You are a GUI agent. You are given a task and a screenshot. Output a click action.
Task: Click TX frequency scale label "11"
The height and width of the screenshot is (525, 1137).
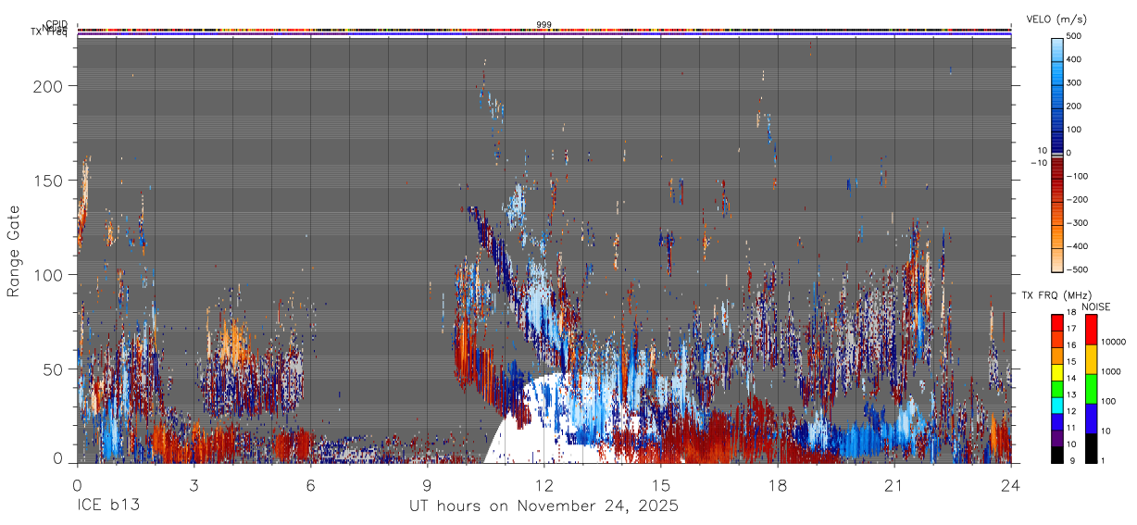click(x=1071, y=428)
